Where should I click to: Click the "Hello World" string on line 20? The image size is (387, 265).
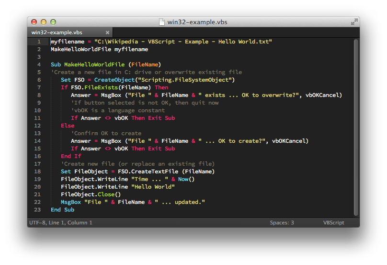tap(153, 187)
